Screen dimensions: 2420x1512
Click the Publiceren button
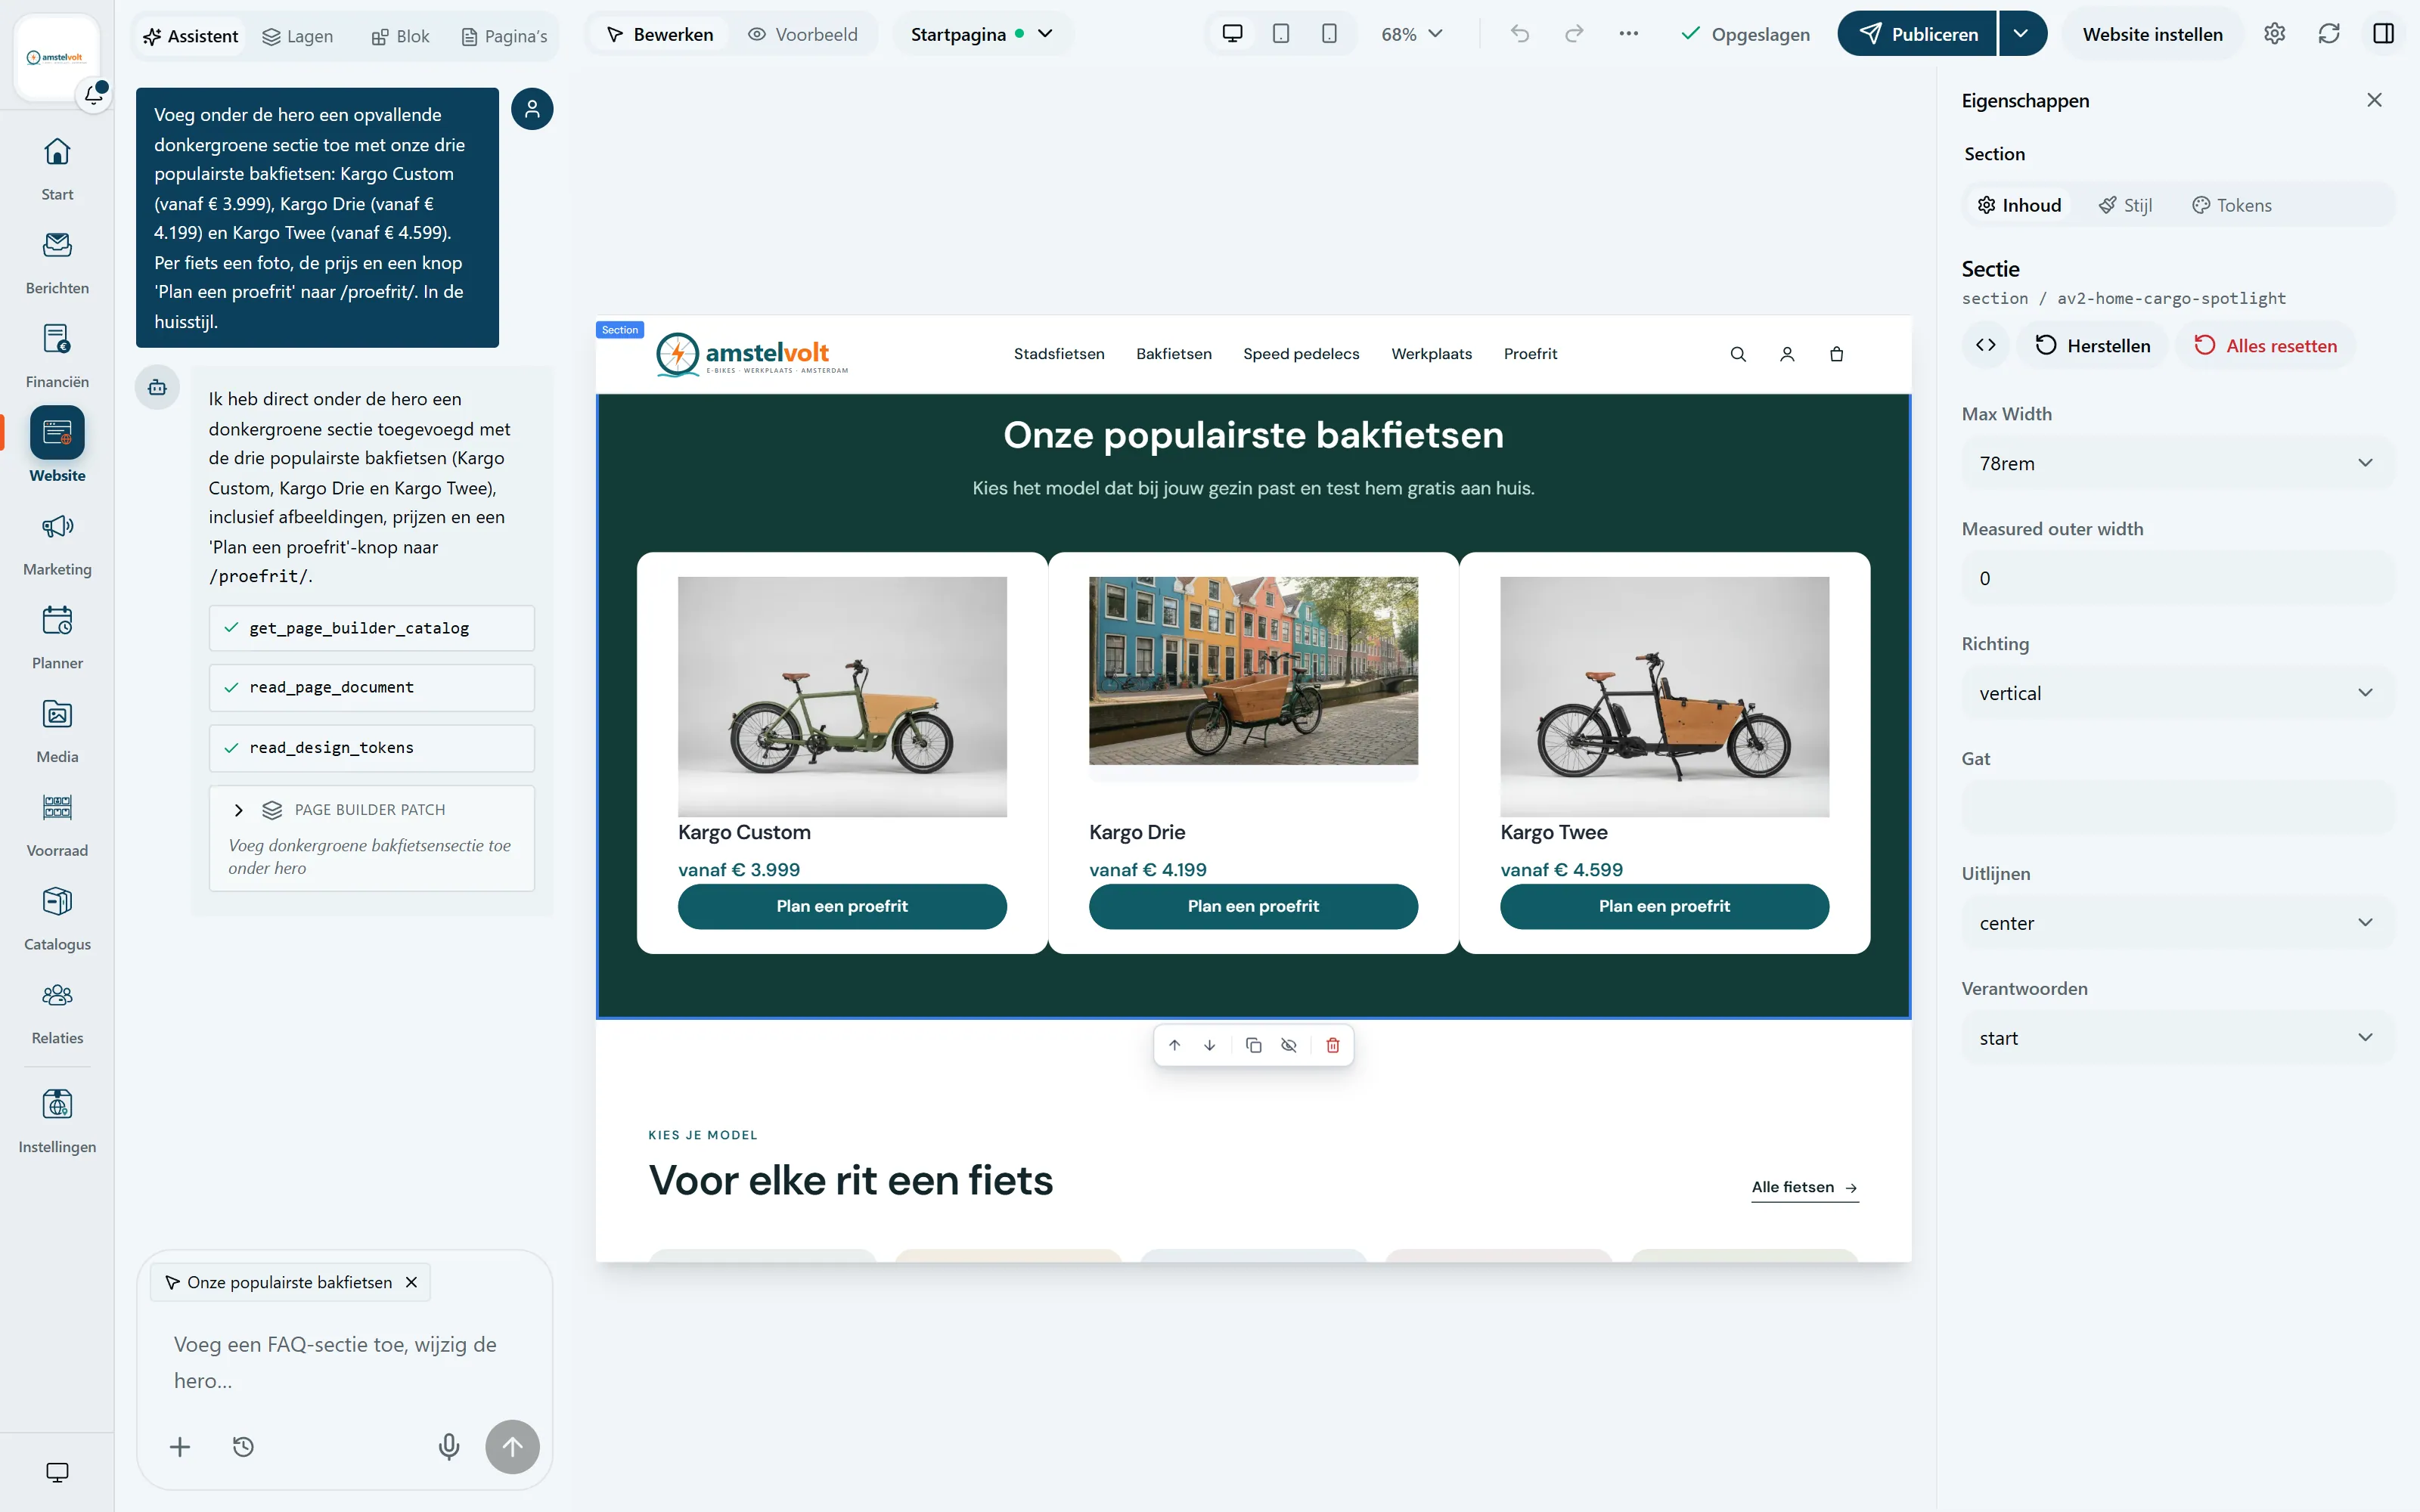coord(1918,34)
